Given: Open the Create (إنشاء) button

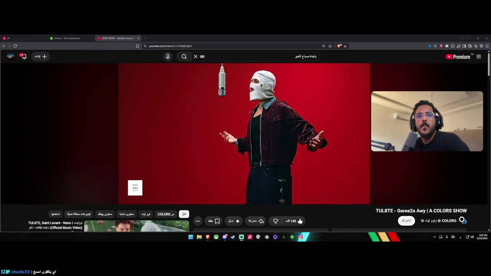Looking at the screenshot, I should click(x=41, y=57).
